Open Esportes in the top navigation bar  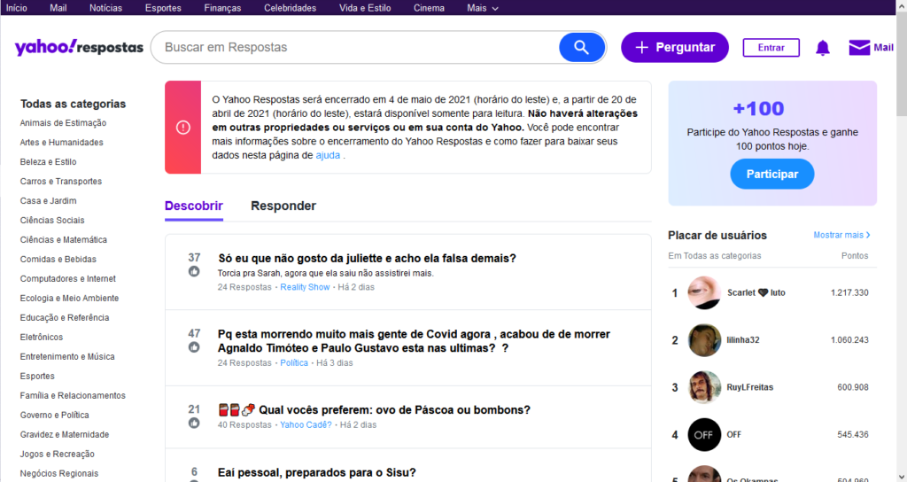tap(163, 8)
